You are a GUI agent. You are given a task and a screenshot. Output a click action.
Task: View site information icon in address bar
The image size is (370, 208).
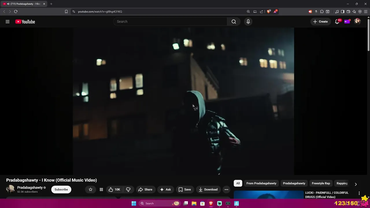(74, 12)
